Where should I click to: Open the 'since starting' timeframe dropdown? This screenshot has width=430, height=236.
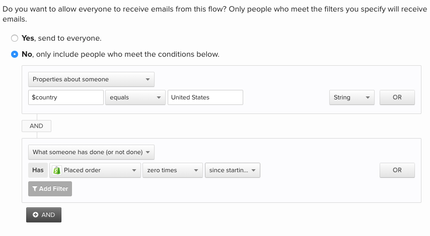[232, 170]
